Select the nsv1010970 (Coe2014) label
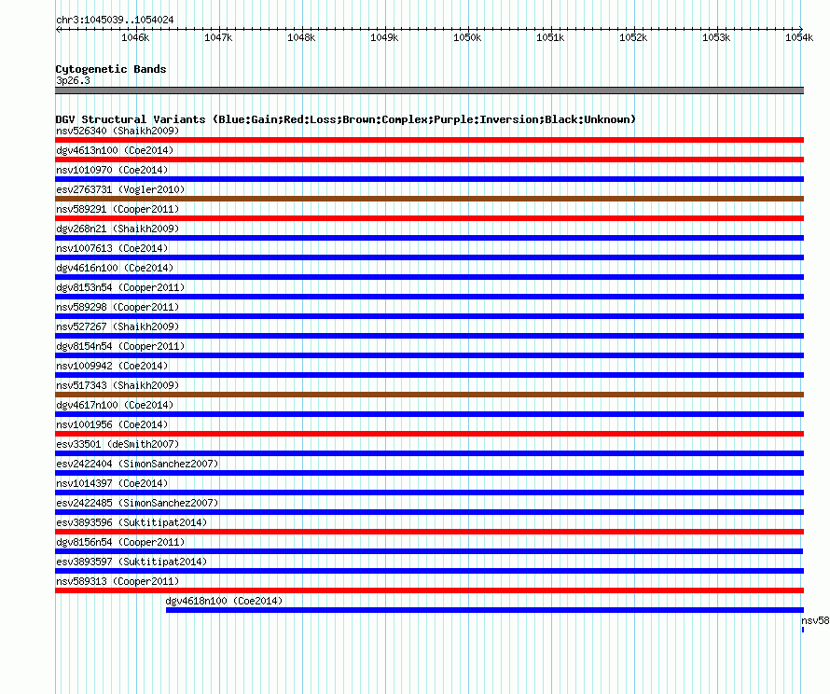Screen dimensions: 830x694 pyautogui.click(x=112, y=170)
